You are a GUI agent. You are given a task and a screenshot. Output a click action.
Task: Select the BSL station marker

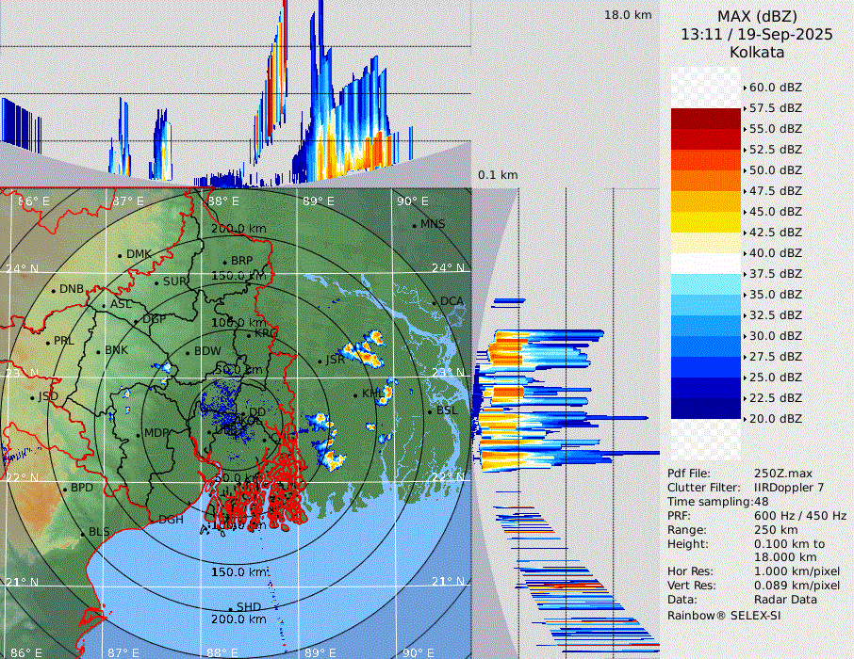[429, 411]
